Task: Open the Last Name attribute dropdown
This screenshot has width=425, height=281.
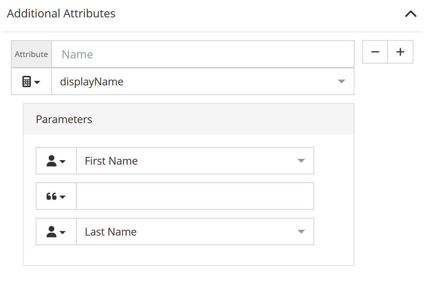Action: (187, 232)
